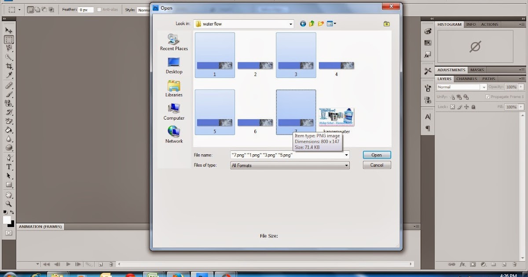The image size is (528, 277).
Task: Select the Clone Stamp tool
Action: (x=9, y=103)
